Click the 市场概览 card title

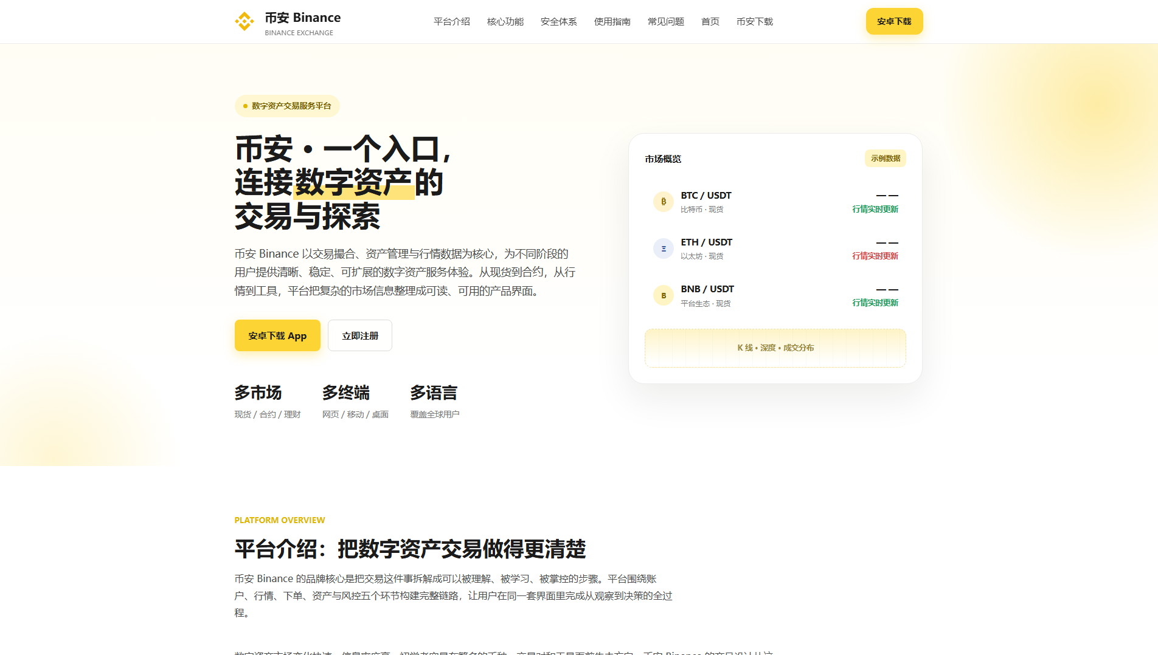[663, 159]
